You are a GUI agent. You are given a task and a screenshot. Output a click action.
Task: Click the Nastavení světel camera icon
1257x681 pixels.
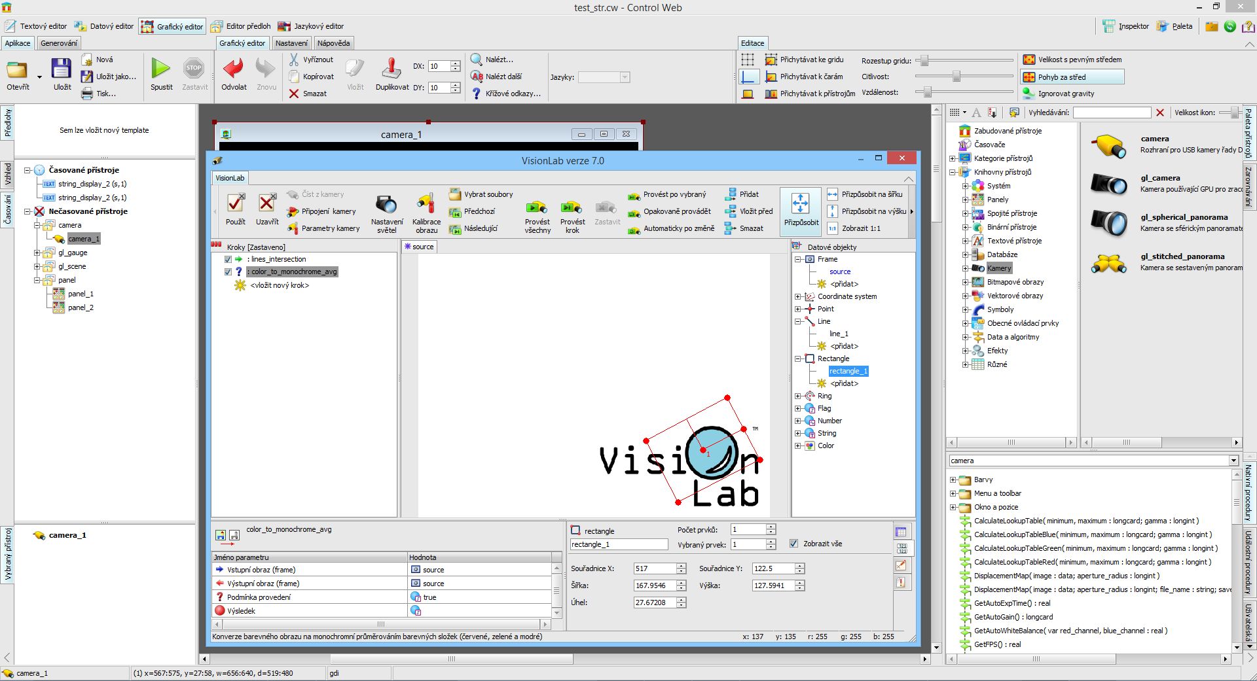[386, 204]
